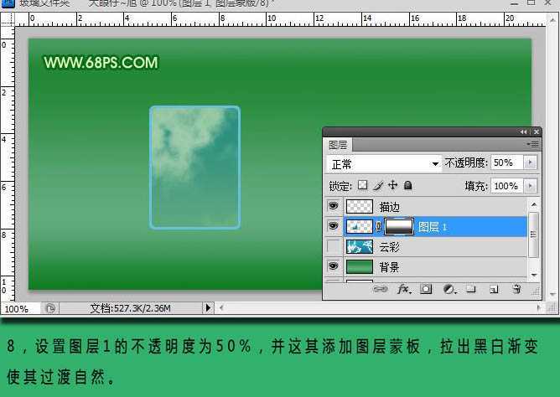Toggle lock position move icon
The height and width of the screenshot is (397, 560).
[x=392, y=185]
